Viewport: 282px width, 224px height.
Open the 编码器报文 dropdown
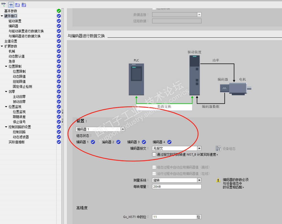pyautogui.click(x=199, y=148)
